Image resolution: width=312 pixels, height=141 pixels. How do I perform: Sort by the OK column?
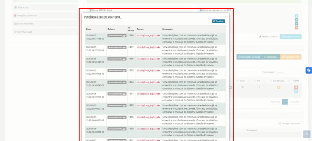258,81
